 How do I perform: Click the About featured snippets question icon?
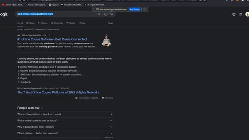[76, 98]
